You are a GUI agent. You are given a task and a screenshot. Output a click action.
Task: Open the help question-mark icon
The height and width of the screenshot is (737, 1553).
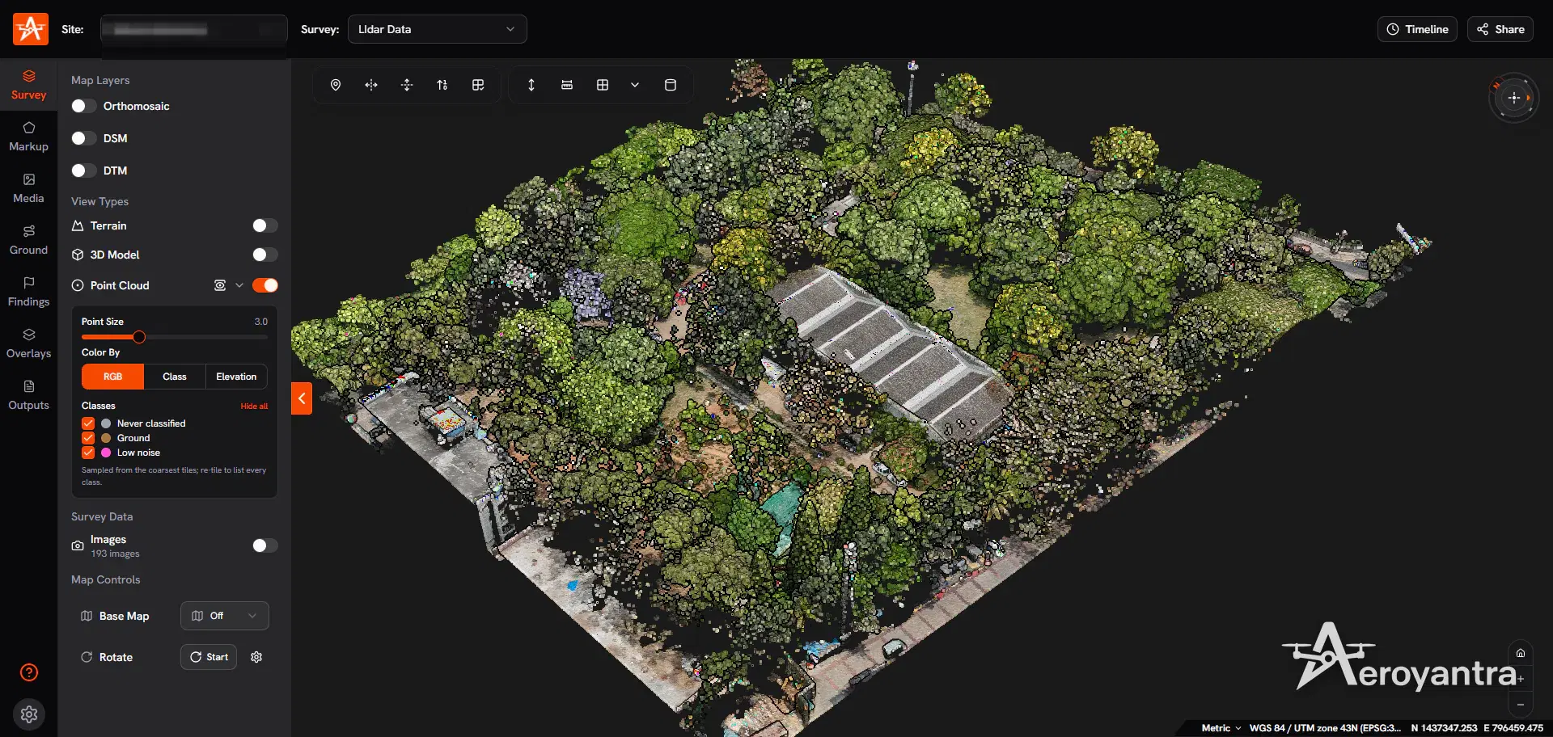(x=29, y=672)
